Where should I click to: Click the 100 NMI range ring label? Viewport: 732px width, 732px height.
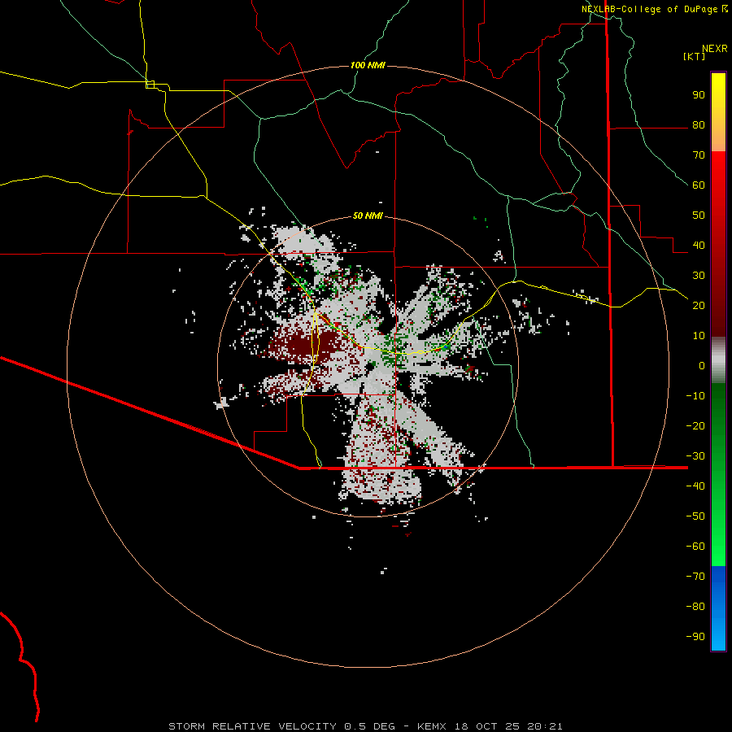pos(368,65)
